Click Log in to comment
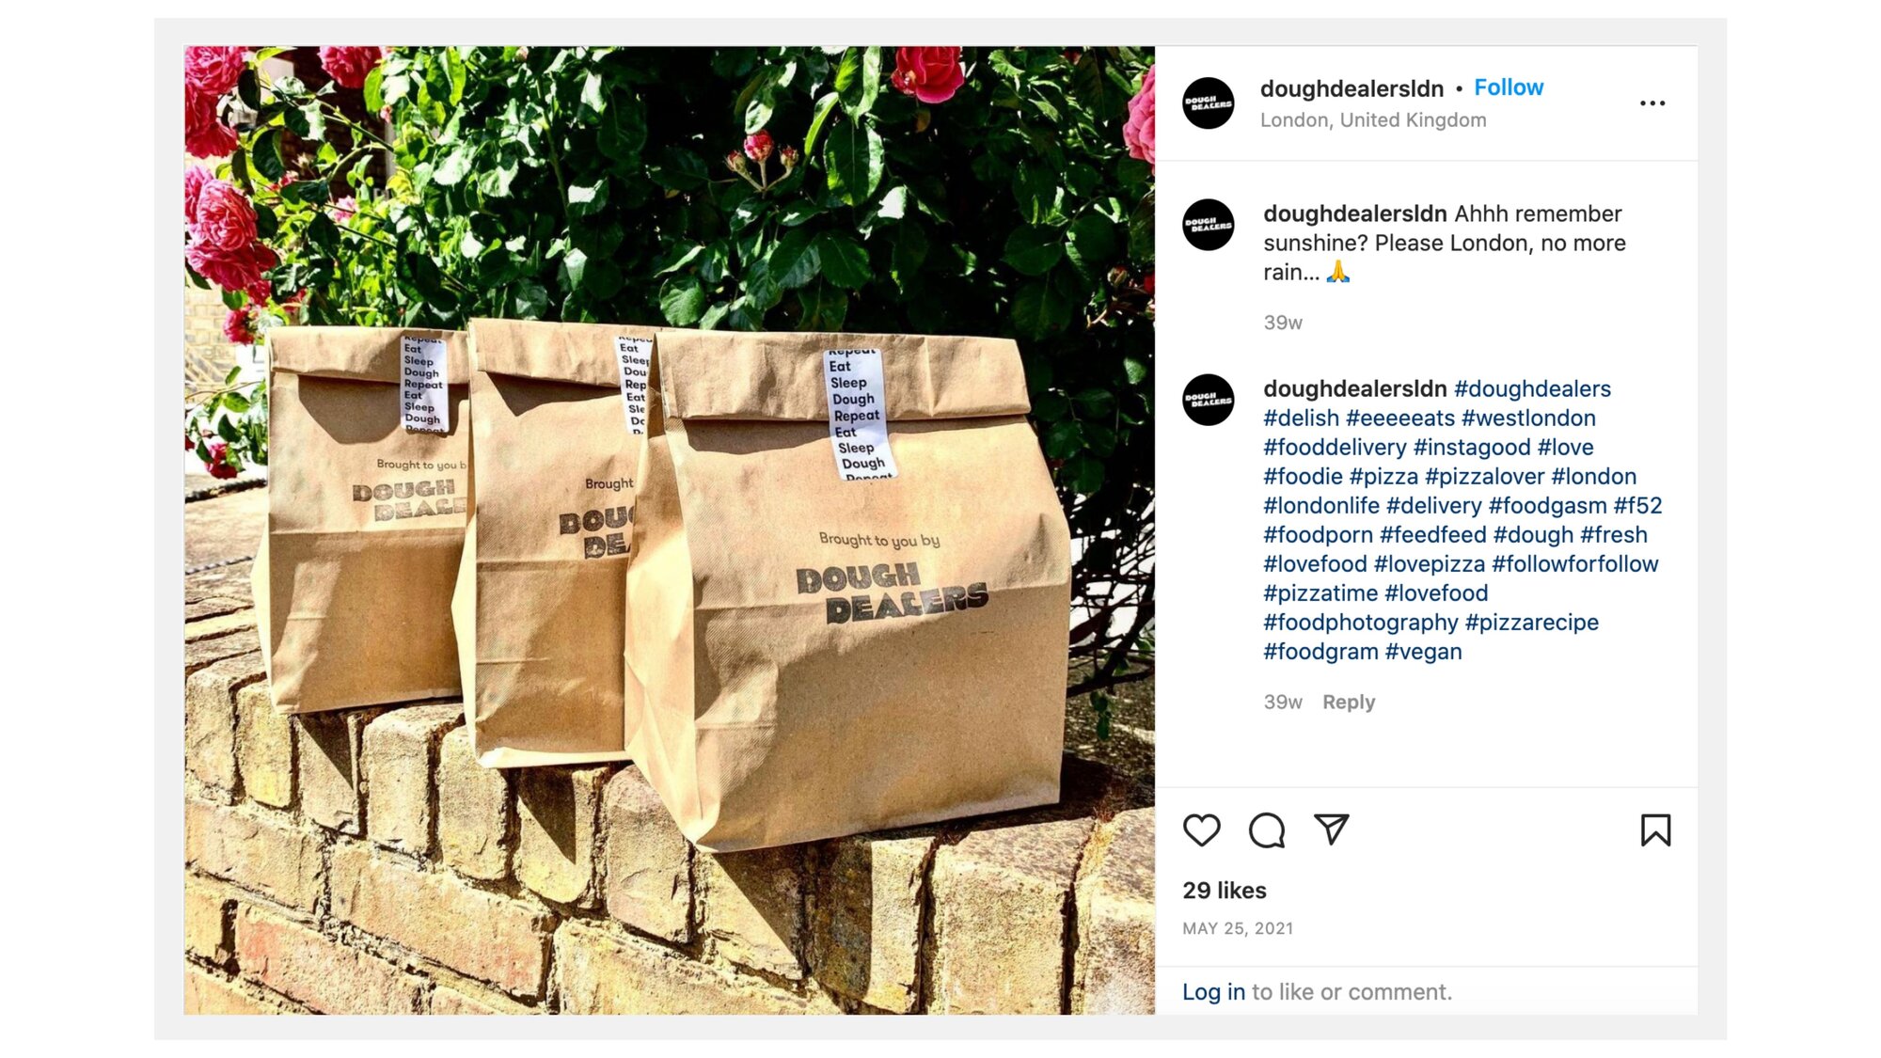 tap(1213, 992)
